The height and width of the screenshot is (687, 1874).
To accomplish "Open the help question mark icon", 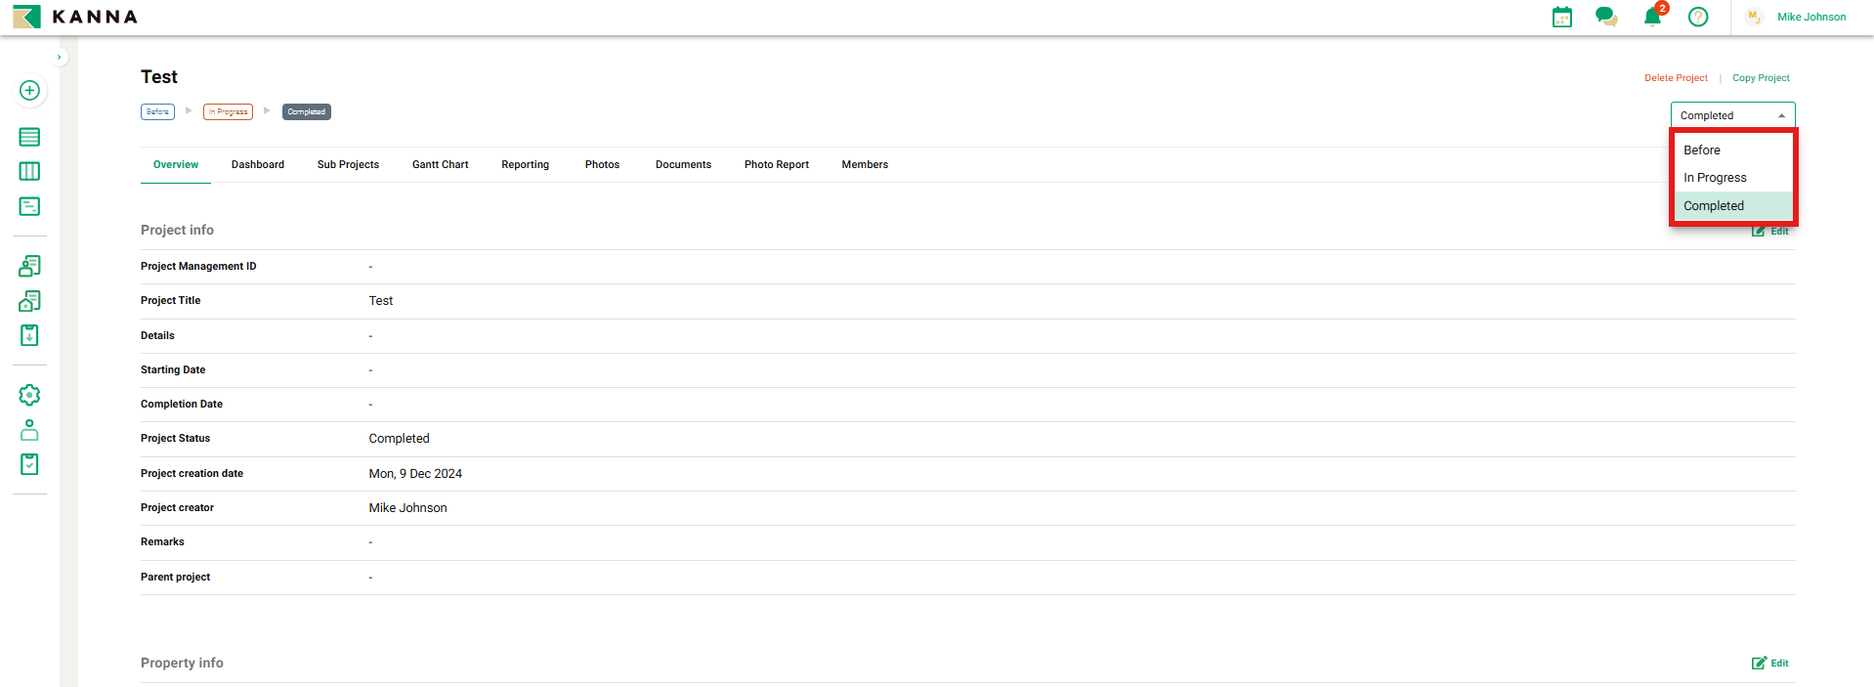I will pyautogui.click(x=1697, y=18).
